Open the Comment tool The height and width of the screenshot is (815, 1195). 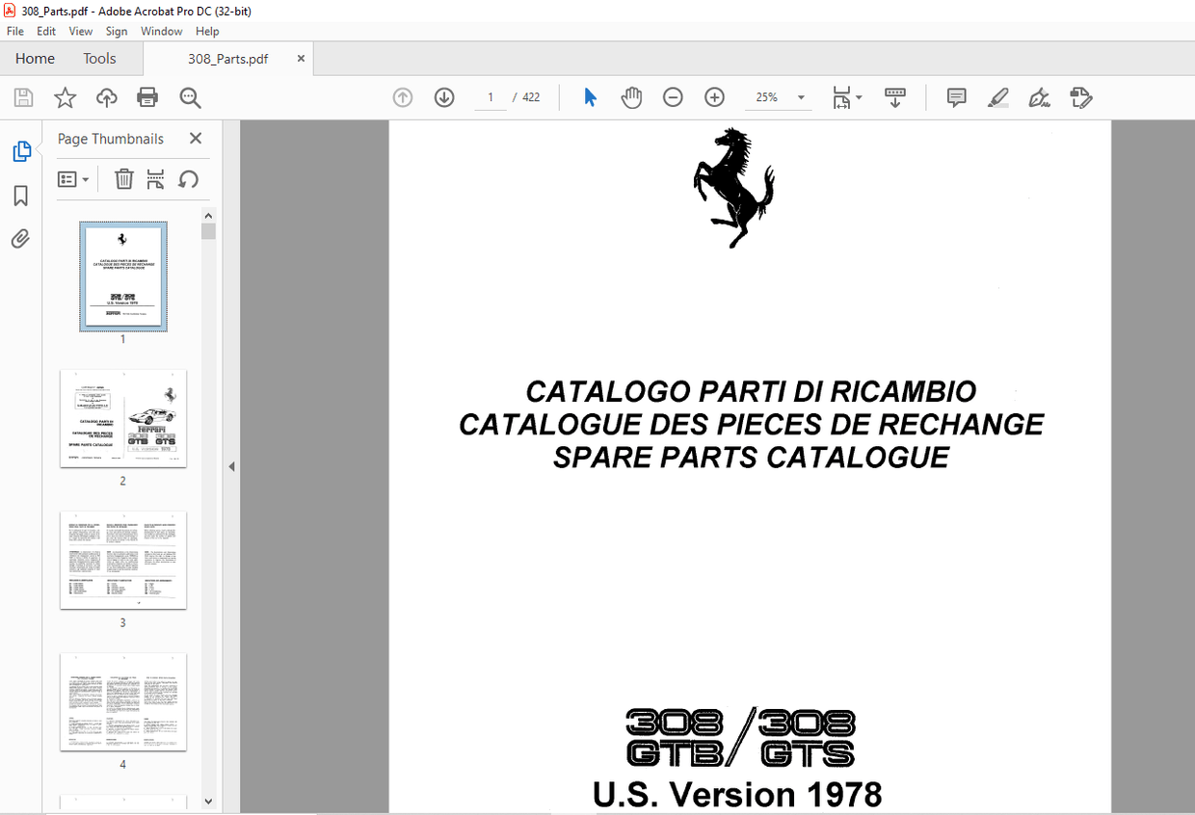(955, 96)
